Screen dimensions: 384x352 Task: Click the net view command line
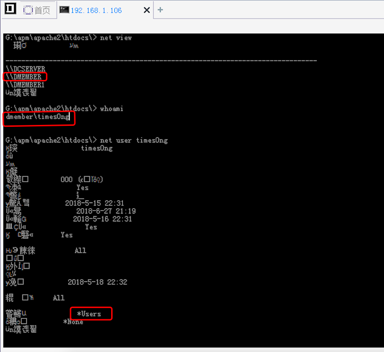point(69,38)
